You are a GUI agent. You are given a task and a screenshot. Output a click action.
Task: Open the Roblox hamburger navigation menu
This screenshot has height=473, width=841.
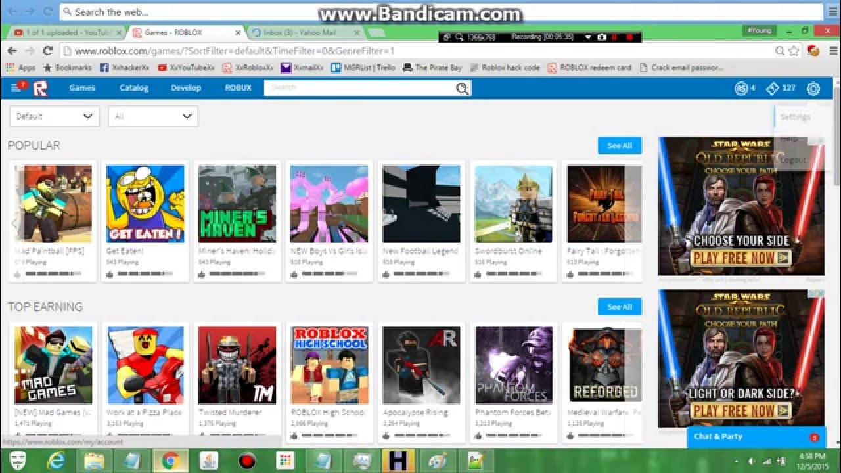point(16,88)
